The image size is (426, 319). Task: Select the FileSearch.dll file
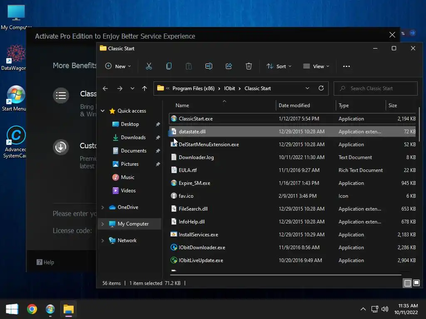point(292,209)
